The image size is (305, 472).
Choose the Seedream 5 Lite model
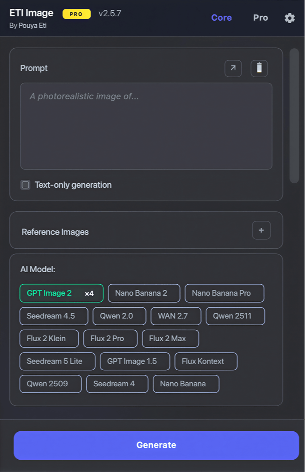57,361
